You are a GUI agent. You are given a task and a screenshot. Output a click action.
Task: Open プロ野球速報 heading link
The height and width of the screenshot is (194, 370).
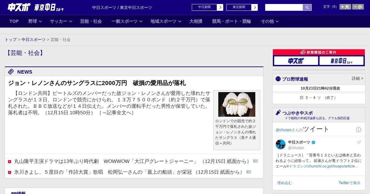point(295,79)
